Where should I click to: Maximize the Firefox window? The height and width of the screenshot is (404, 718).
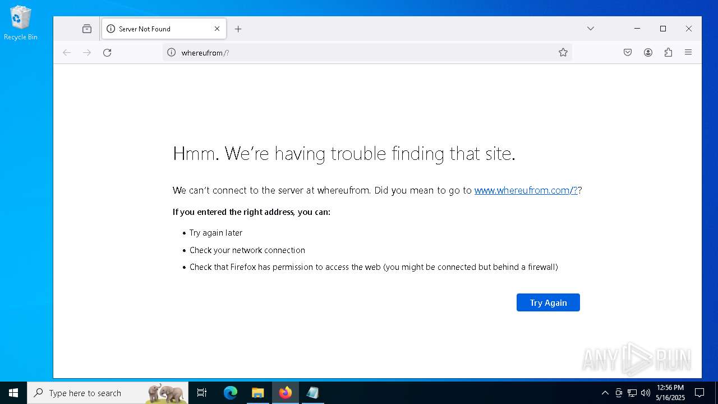[663, 29]
